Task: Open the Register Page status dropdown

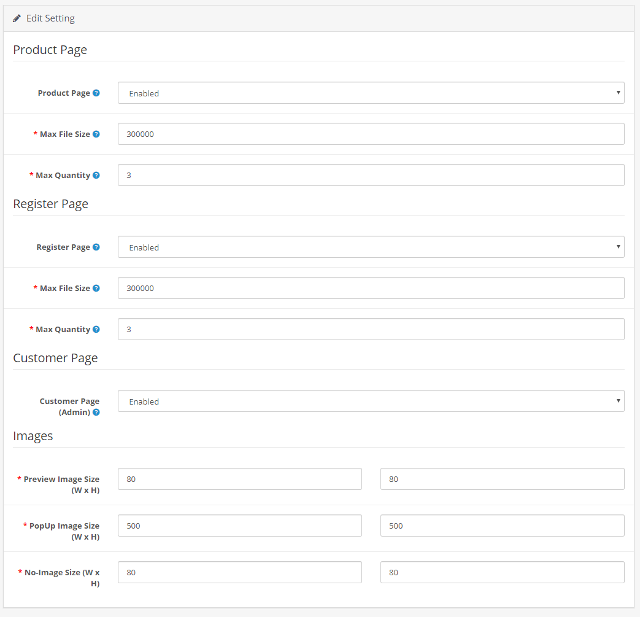Action: (x=371, y=247)
